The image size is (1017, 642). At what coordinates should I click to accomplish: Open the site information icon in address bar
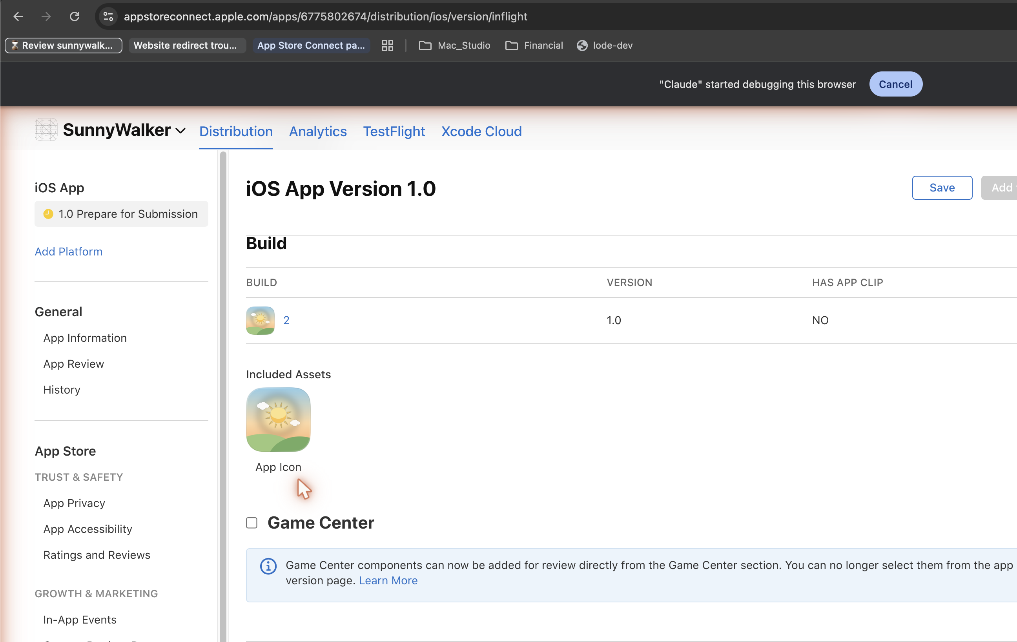pos(108,16)
